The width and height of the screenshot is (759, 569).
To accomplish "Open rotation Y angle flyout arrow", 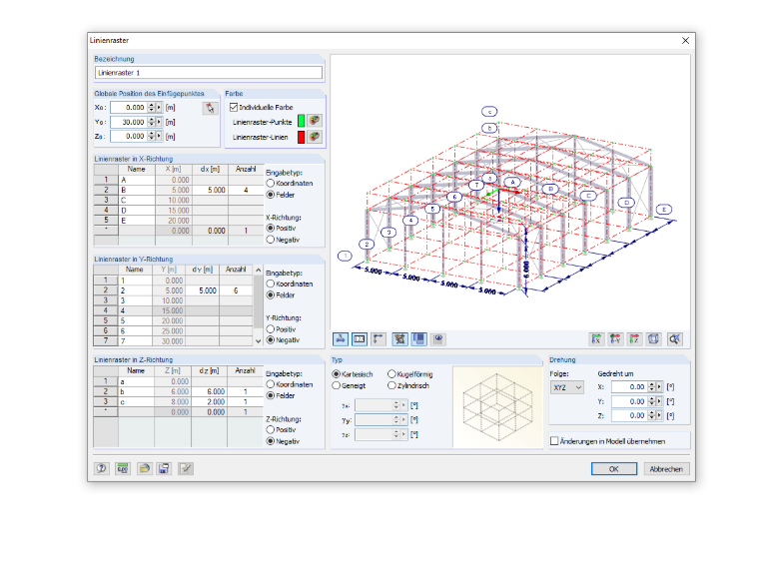I will click(x=659, y=401).
